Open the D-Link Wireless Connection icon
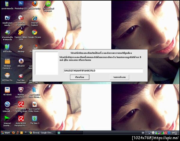This screenshot has height=141, width=180. tap(7, 64)
